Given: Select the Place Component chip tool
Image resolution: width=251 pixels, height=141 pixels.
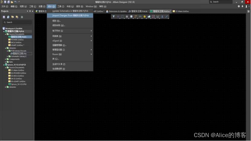Looking at the screenshot, I should 131,17.
